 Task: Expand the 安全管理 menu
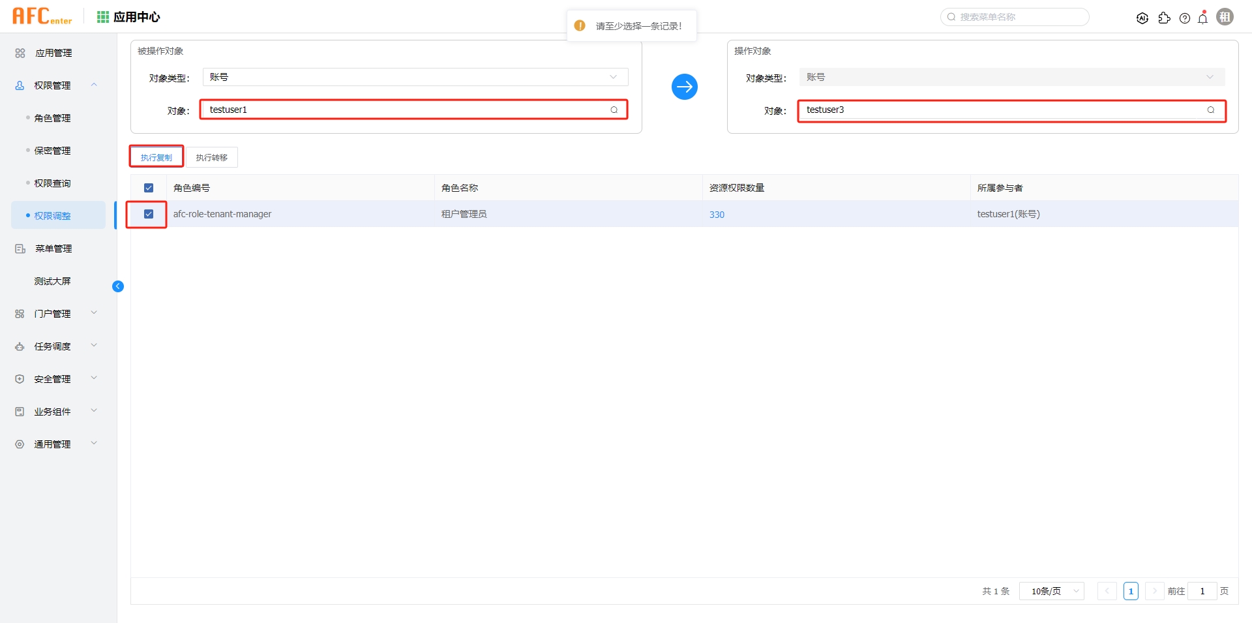[x=55, y=379]
